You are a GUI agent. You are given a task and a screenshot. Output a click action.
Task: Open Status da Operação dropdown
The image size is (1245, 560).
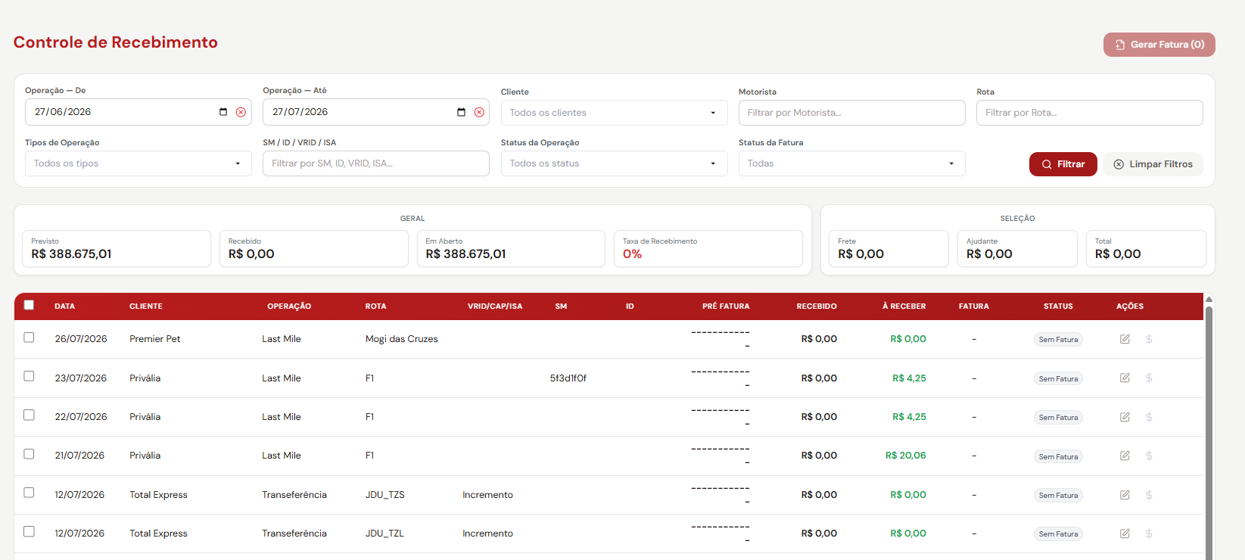point(614,163)
